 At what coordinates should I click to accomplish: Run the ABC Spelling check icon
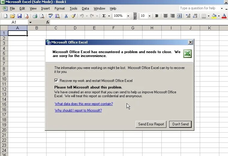[x=50, y=16]
